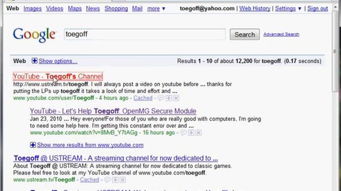341x191 pixels.
Task: Promote the OpenMG Secure Module result
Action: [191, 133]
